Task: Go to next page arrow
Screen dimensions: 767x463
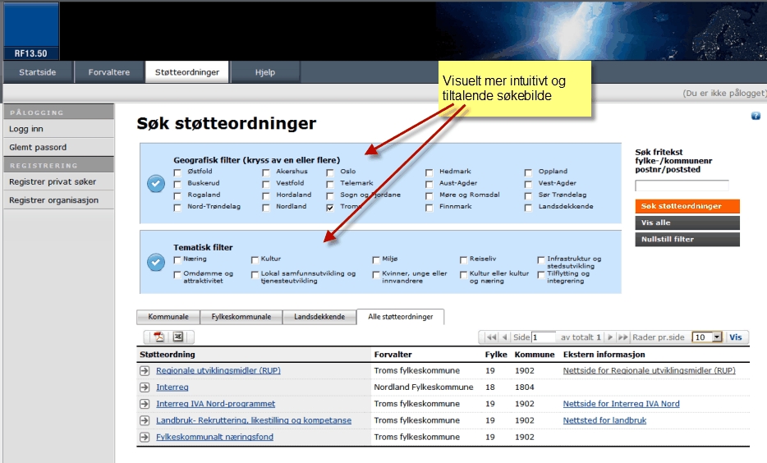Action: [x=610, y=337]
